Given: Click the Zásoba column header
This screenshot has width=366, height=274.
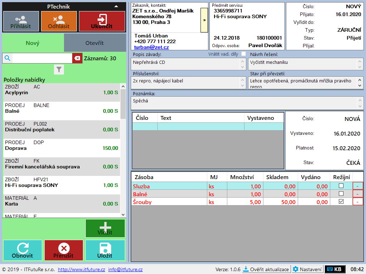Looking at the screenshot, I should coord(169,177).
